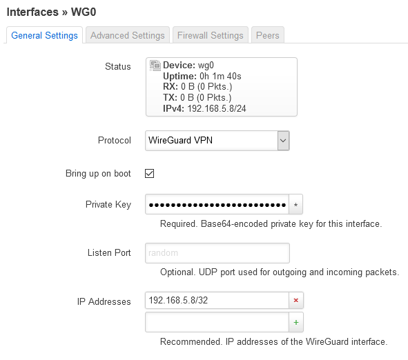Select the General Settings tab
408x360 pixels.
pos(44,35)
